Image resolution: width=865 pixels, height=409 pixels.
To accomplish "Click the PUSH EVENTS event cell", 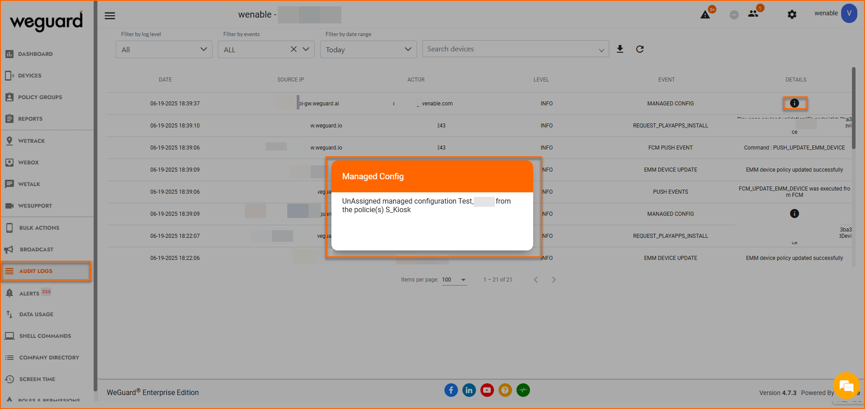I will [670, 192].
